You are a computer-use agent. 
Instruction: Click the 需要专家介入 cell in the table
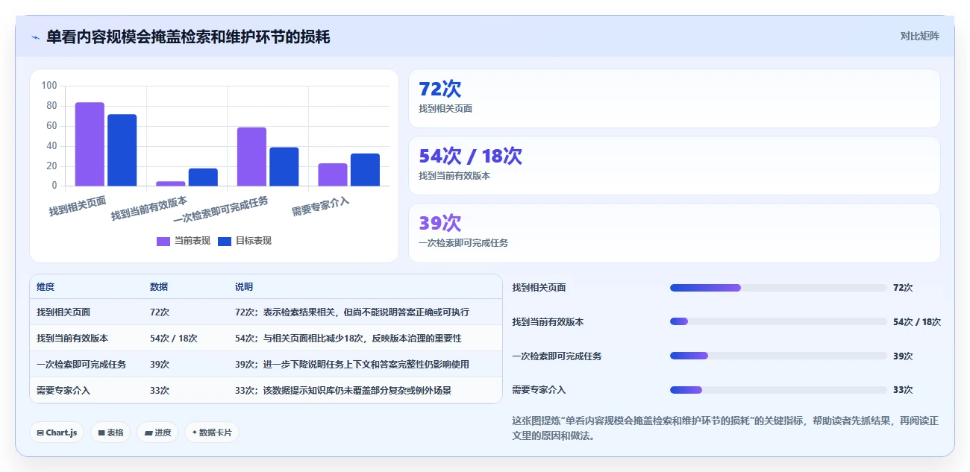[x=63, y=391]
